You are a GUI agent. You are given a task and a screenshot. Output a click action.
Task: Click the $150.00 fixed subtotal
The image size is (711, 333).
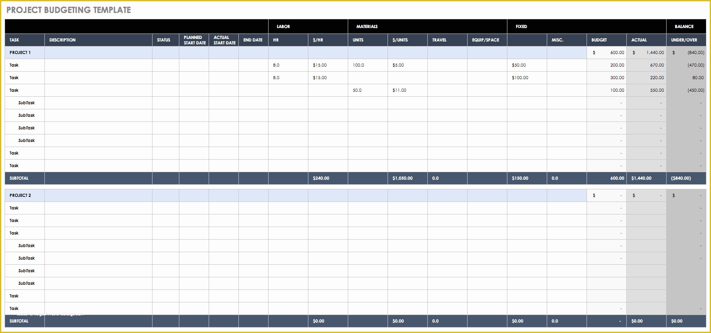click(527, 178)
